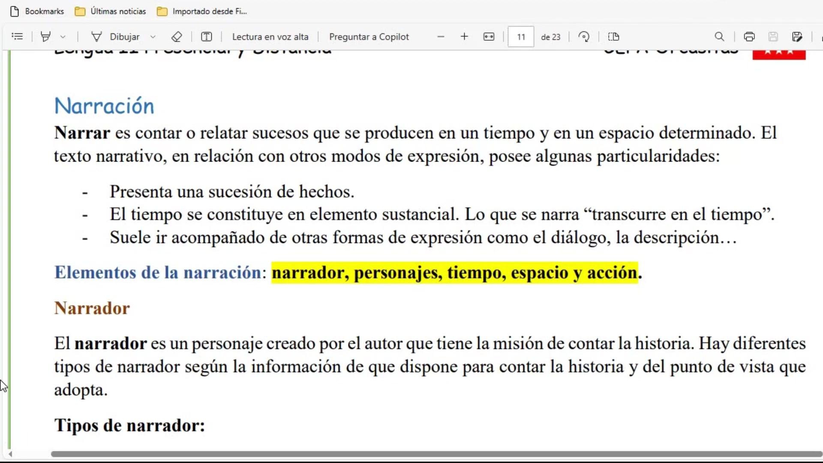Open Últimas noticias bookmarks folder
The height and width of the screenshot is (463, 823).
point(111,11)
